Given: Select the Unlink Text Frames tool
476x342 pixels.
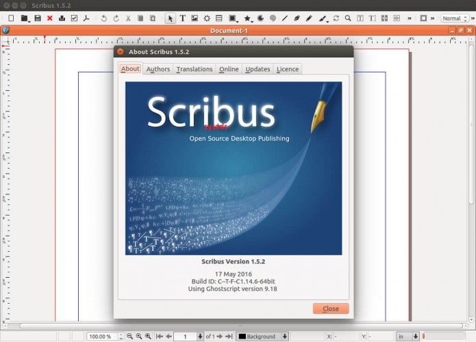Looking at the screenshot, I should click(x=397, y=18).
